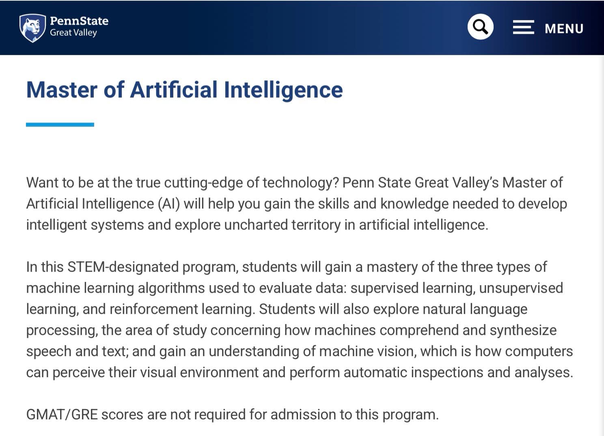Image resolution: width=604 pixels, height=436 pixels.
Task: Click the blue accent bar under the heading
Action: [x=60, y=125]
